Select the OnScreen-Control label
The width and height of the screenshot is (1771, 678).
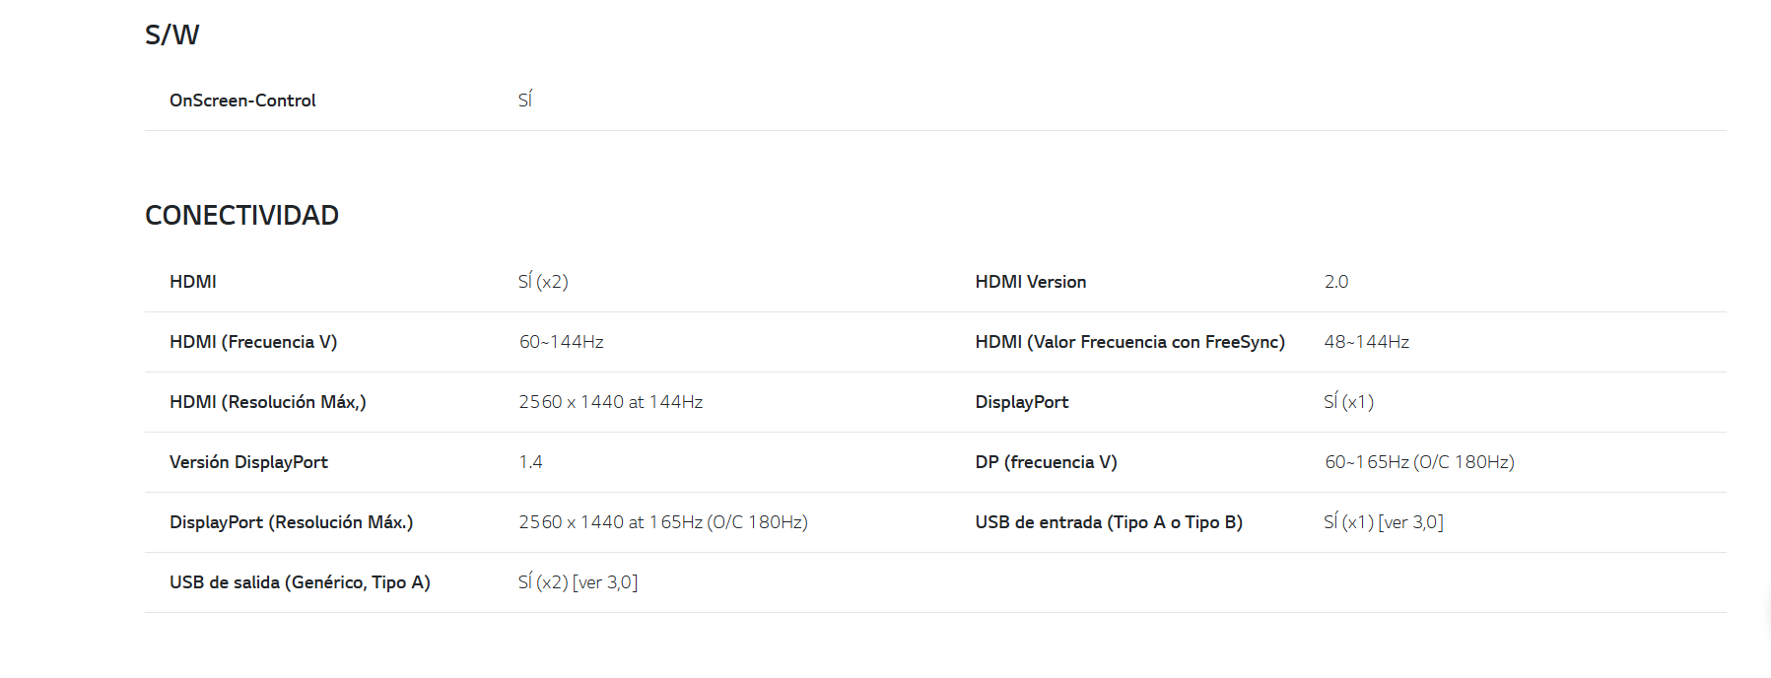click(x=242, y=101)
